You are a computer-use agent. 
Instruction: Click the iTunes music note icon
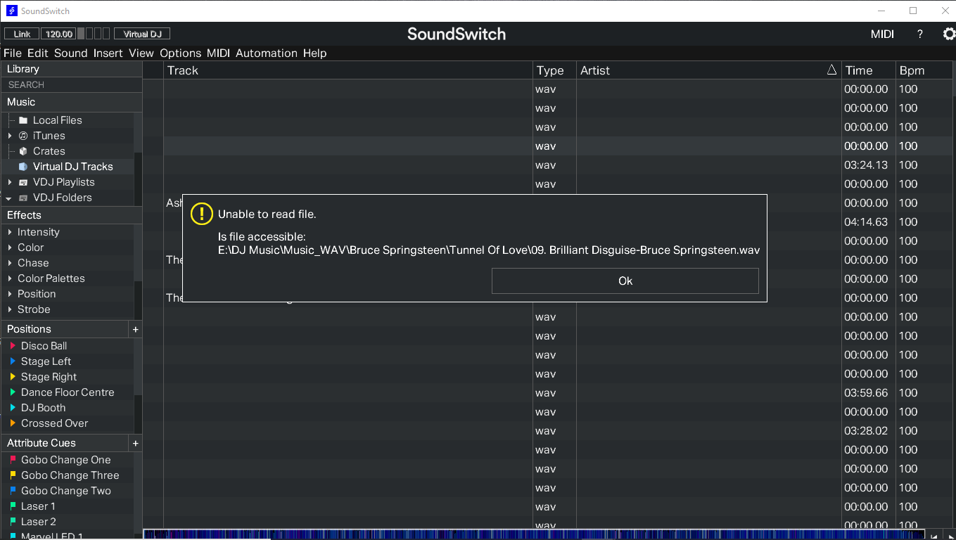[23, 136]
